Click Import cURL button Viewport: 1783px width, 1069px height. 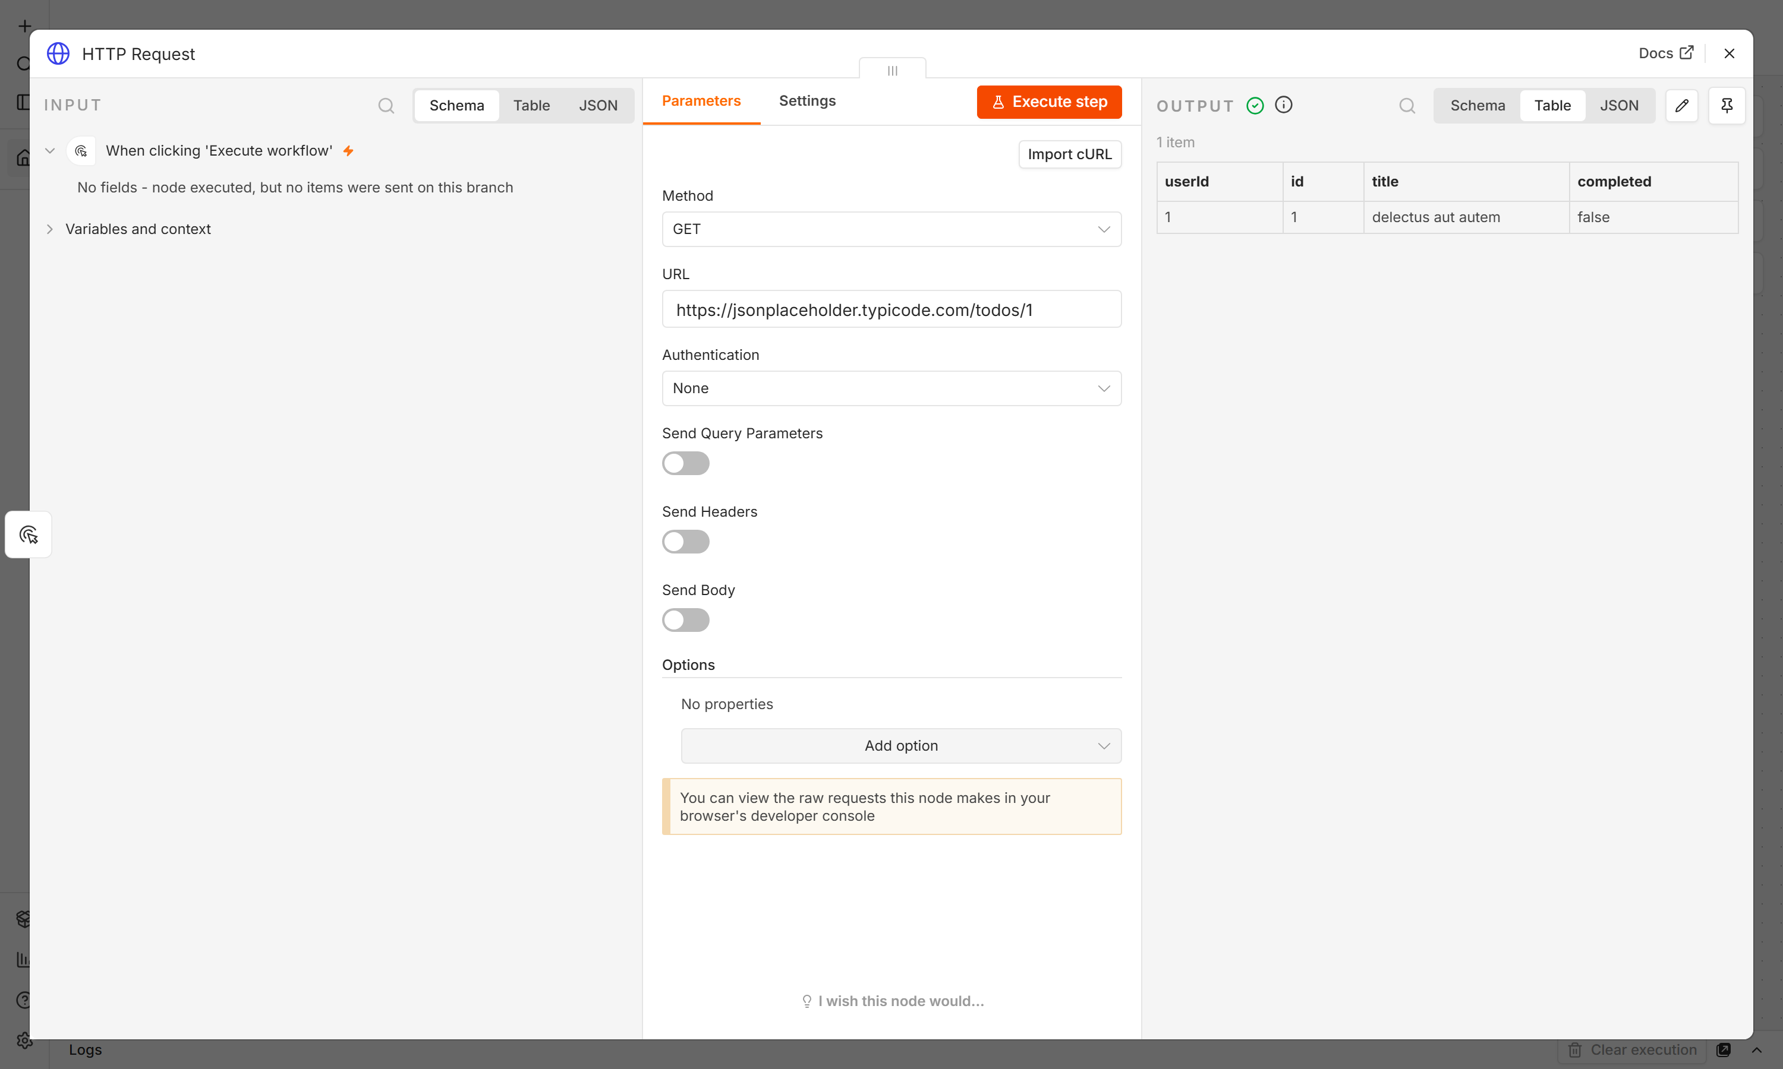1070,154
